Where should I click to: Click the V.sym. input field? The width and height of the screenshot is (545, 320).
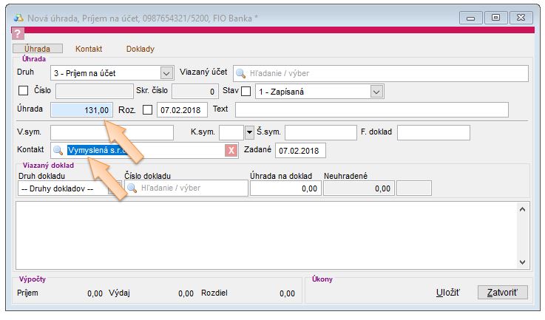click(111, 133)
